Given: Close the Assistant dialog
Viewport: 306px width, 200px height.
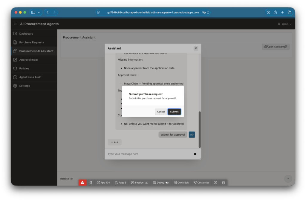Looking at the screenshot, I should [196, 48].
